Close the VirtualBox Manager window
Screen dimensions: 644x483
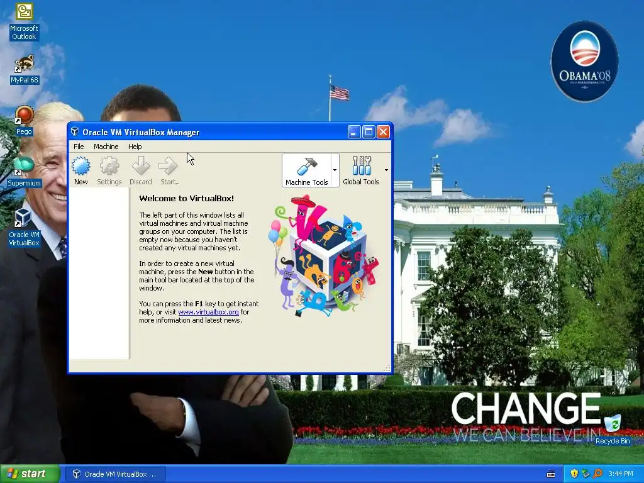click(383, 132)
